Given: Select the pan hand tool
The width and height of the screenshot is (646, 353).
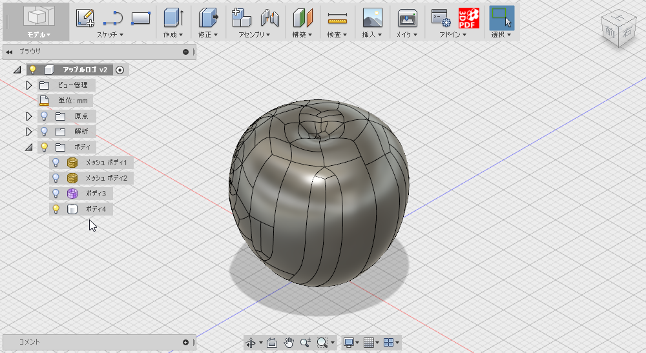Looking at the screenshot, I should 289,342.
